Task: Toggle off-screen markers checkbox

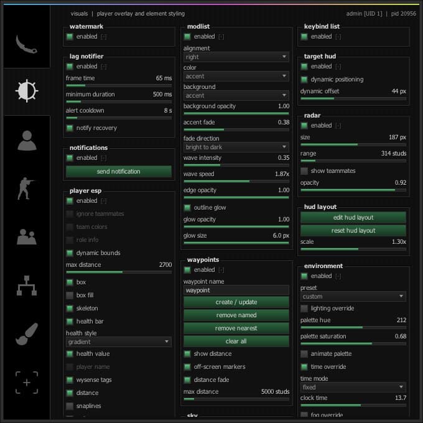Action: click(187, 366)
